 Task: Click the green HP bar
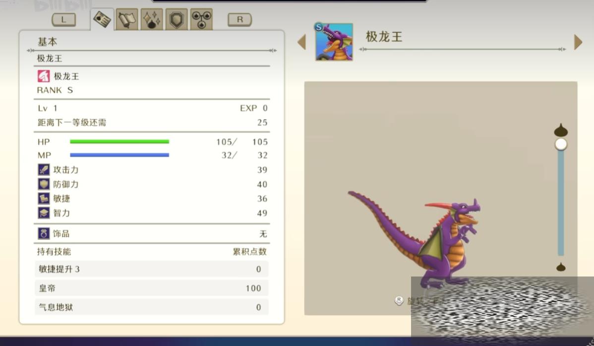click(x=119, y=141)
